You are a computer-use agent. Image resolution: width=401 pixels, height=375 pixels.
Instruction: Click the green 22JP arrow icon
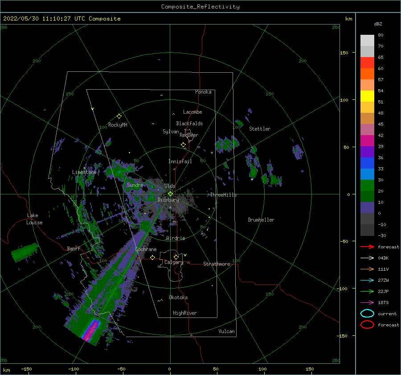pos(367,291)
